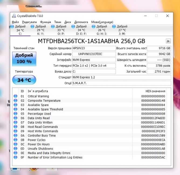180x175 pixels.
Task: Open the Теми menu
Action: click(x=57, y=22)
